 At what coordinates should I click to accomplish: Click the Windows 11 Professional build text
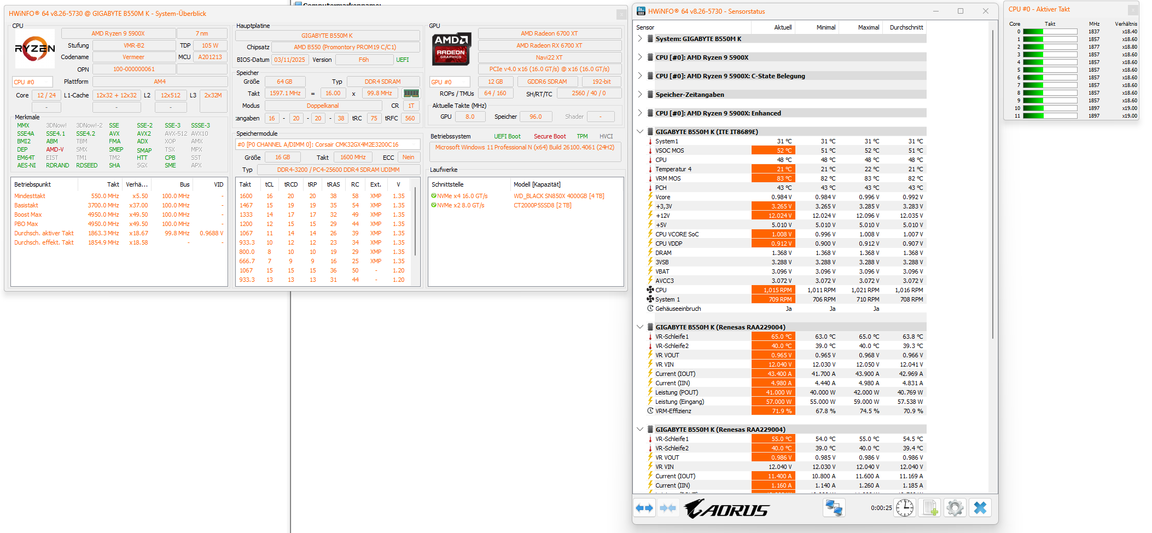point(525,147)
